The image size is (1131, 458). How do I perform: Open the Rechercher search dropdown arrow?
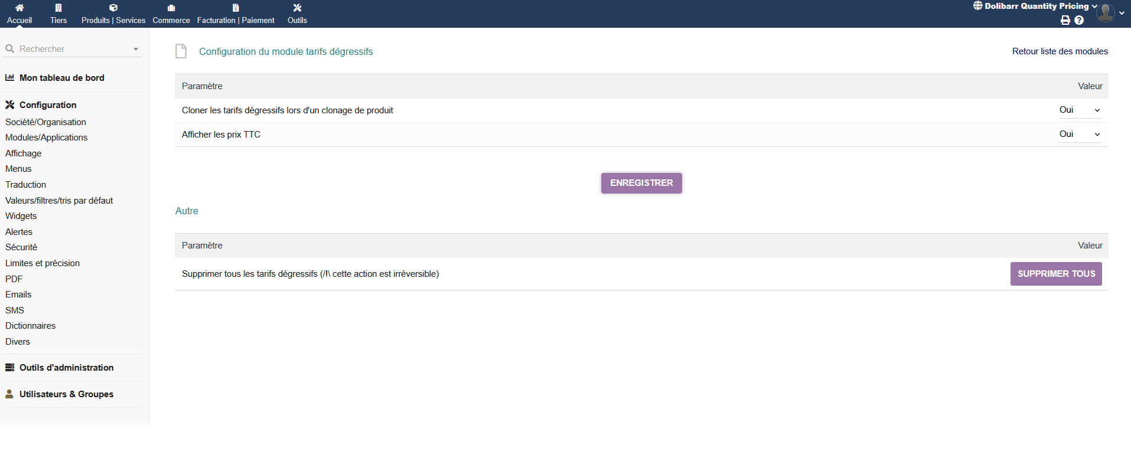[x=136, y=49]
